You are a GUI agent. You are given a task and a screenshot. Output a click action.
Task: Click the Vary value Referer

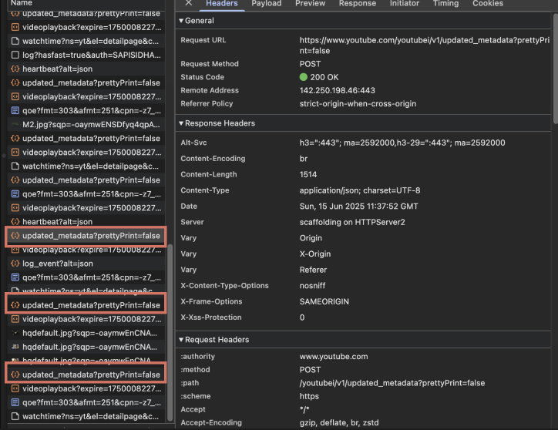(x=313, y=270)
